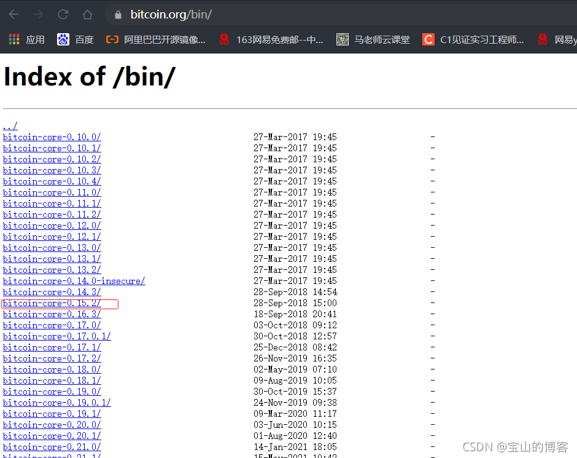Open bitcoin-core-0.14.3/ folder
Screen dimensions: 577x458
52,292
